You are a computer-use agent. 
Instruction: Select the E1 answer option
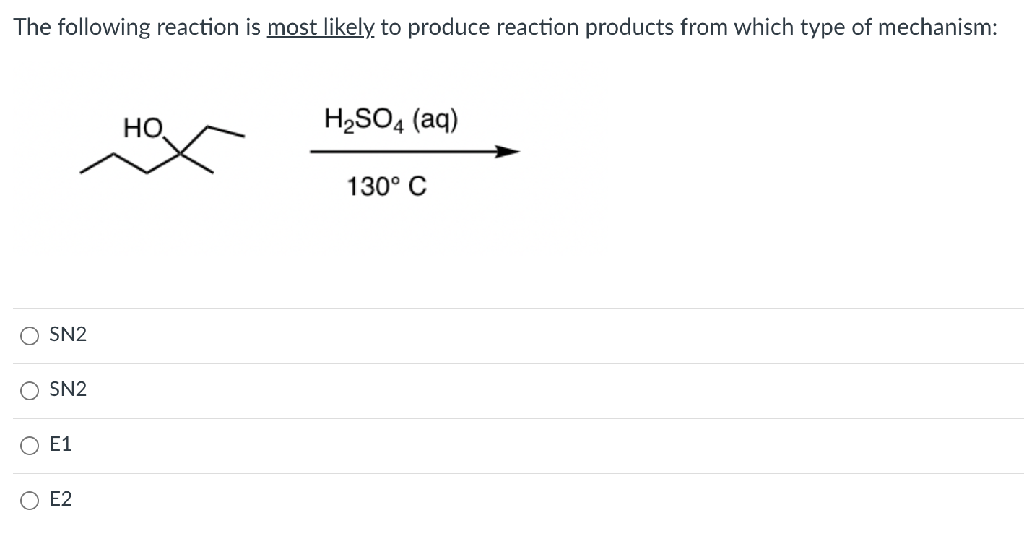(x=29, y=446)
